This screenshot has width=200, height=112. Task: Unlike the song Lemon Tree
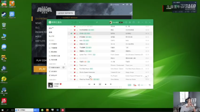pyautogui.click(x=75, y=55)
